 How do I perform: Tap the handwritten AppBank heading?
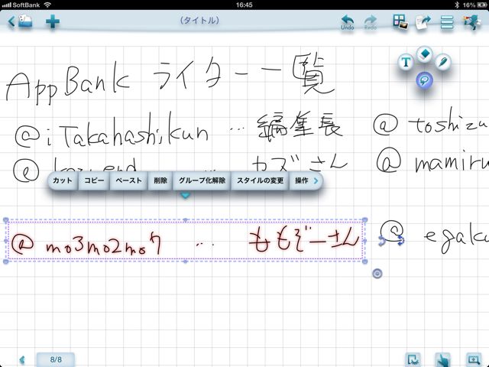[x=67, y=82]
